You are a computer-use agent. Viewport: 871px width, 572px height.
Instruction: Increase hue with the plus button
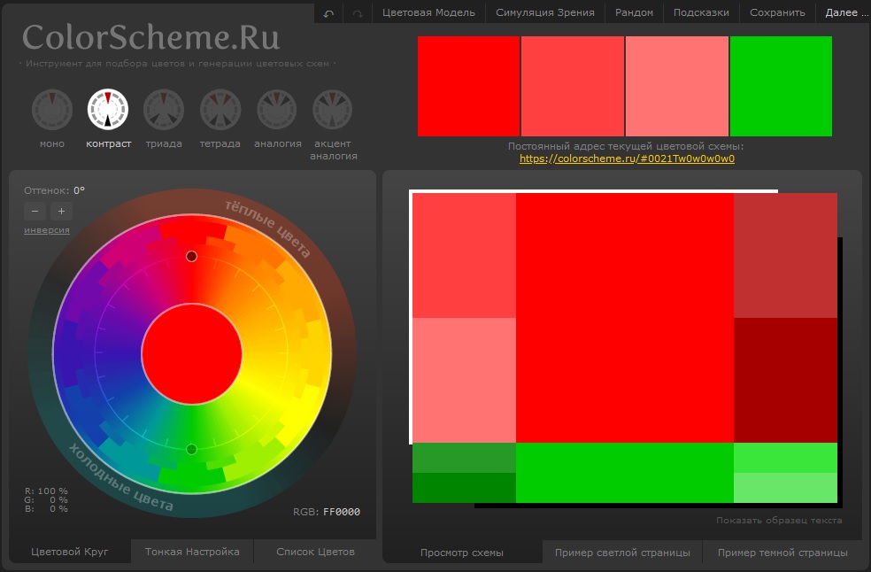click(62, 212)
